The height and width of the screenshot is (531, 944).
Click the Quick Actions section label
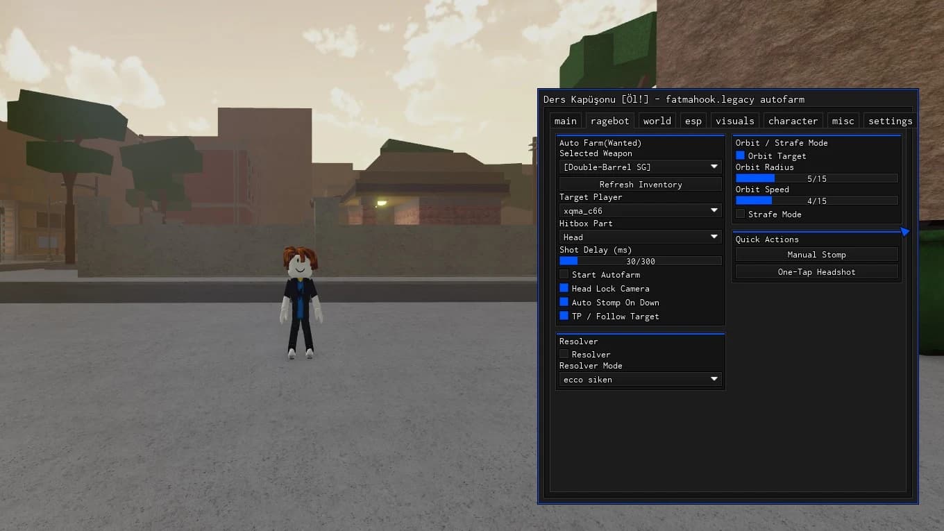click(767, 239)
